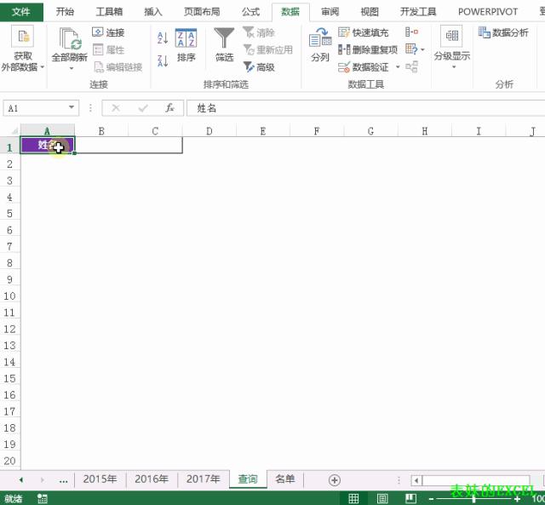Viewport: 545px width, 505px height.
Task: Expand Data Validation dropdown arrow
Action: pyautogui.click(x=398, y=66)
